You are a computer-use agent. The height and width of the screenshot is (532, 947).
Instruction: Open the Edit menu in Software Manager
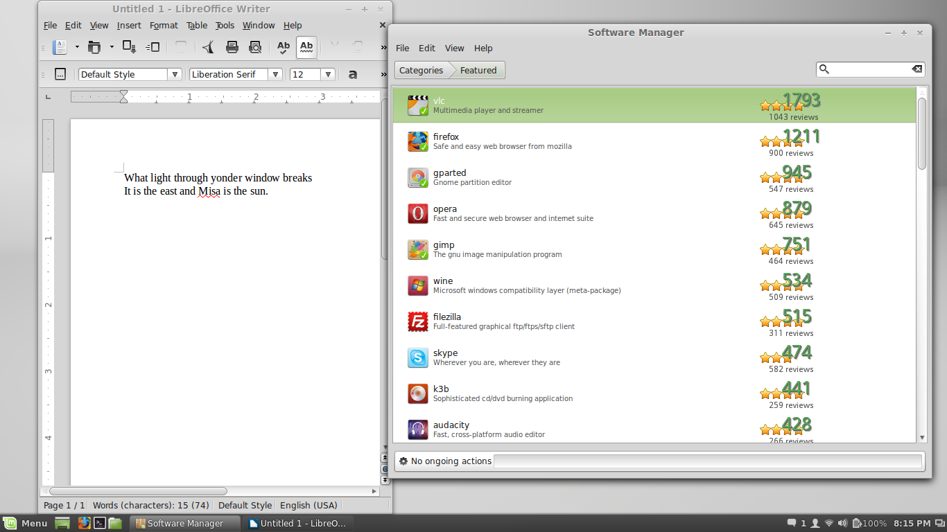point(427,48)
